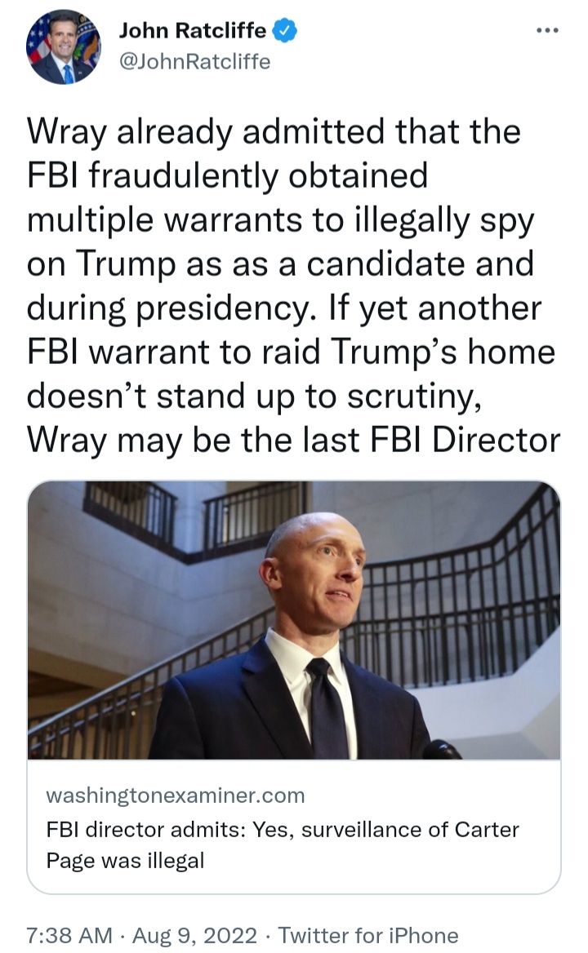Viewport: 588px width, 953px height.
Task: Click the last tweet line about FBI Director
Action: (x=293, y=440)
